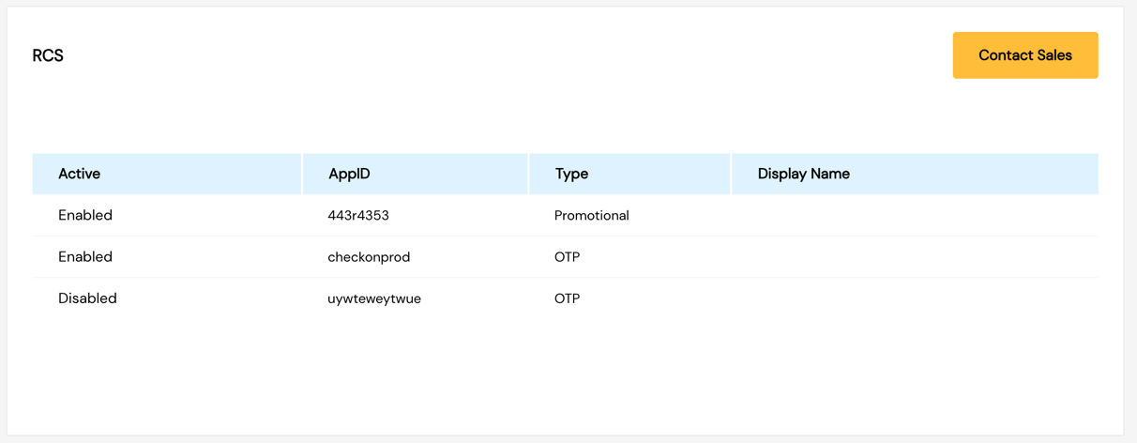
Task: Open the uywteweytwue AppID entry
Action: pyautogui.click(x=374, y=298)
